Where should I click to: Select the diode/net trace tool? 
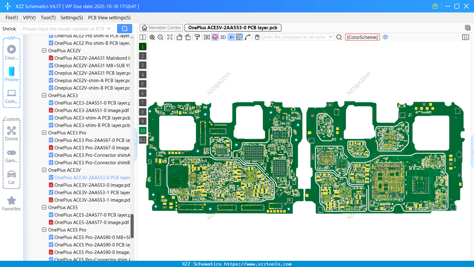(231, 37)
